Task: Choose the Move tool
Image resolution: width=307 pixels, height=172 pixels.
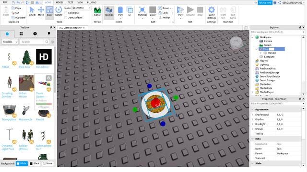Action: (41, 11)
